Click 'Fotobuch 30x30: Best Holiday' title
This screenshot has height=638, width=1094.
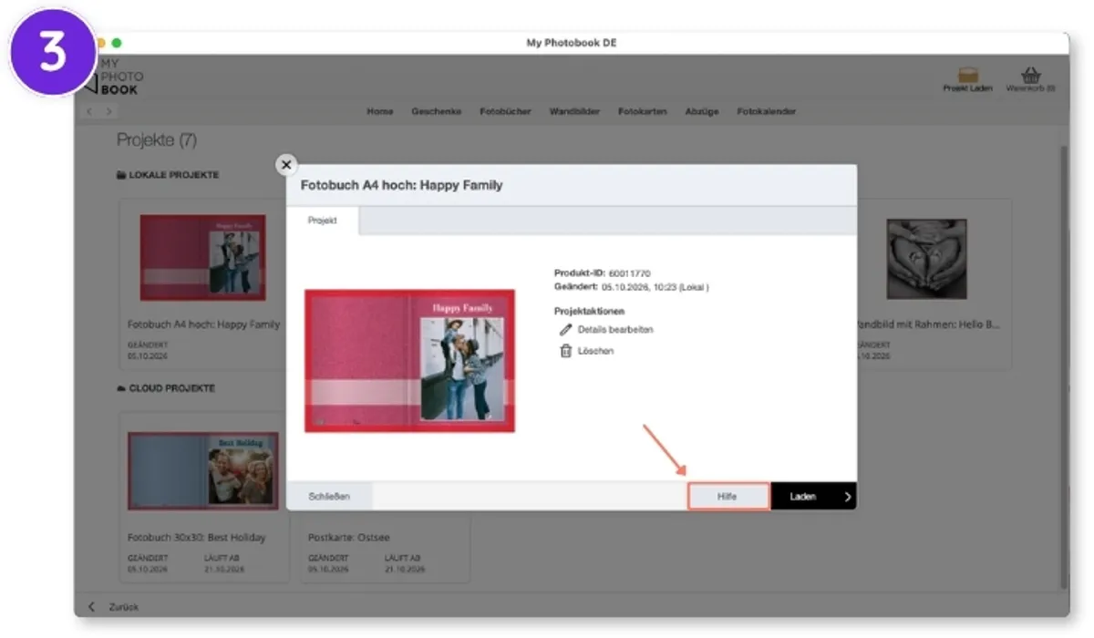click(197, 538)
